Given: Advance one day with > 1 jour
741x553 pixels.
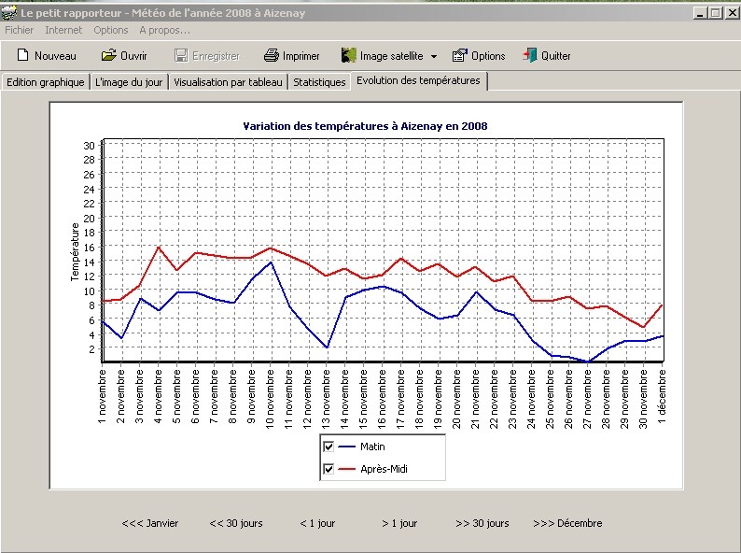Looking at the screenshot, I should click(399, 523).
